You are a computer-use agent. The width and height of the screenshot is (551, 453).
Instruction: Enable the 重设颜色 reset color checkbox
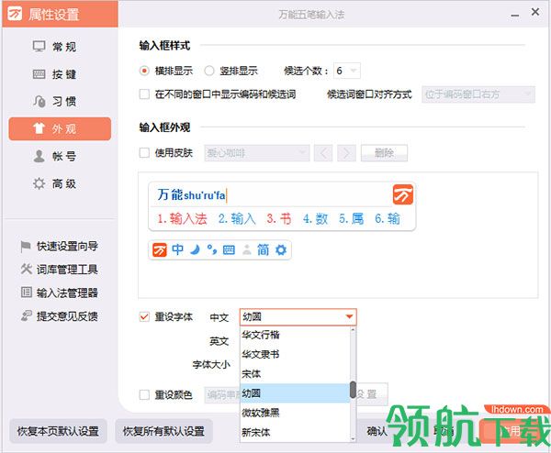144,395
